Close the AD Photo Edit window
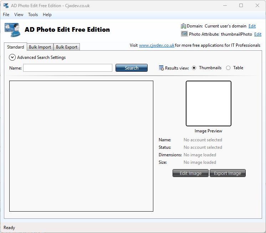 click(257, 5)
